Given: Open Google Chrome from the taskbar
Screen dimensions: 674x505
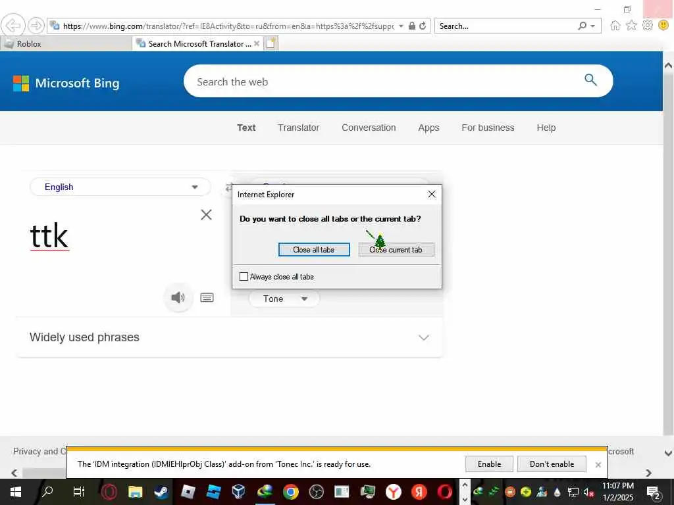Looking at the screenshot, I should (x=290, y=492).
